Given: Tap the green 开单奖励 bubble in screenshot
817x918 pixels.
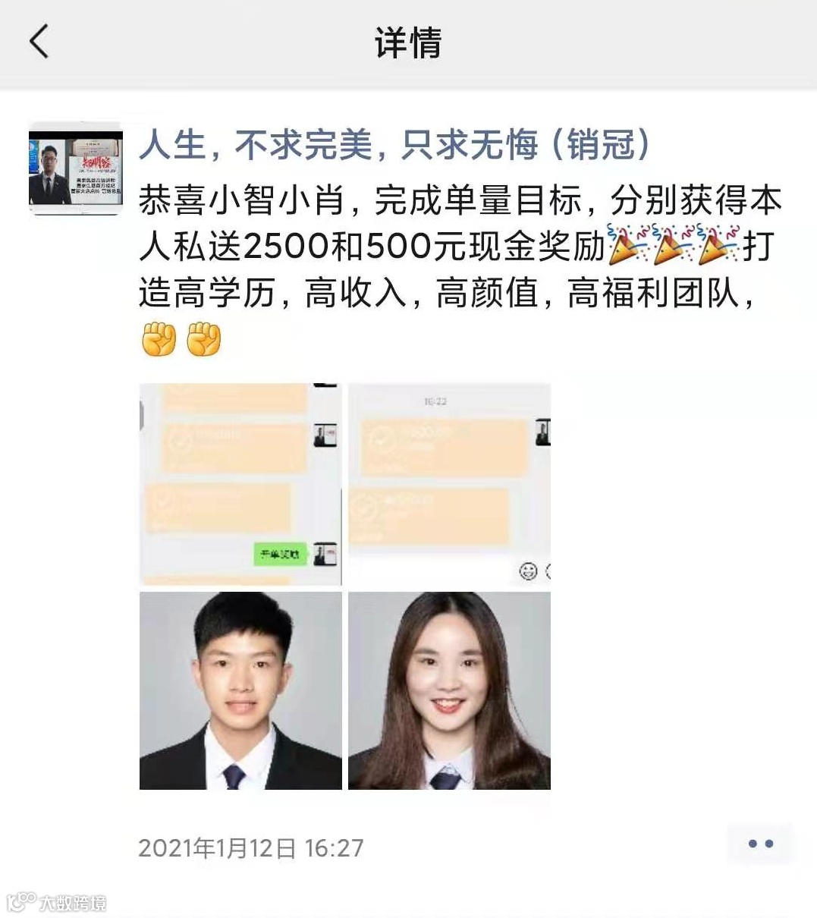Looking at the screenshot, I should [280, 555].
